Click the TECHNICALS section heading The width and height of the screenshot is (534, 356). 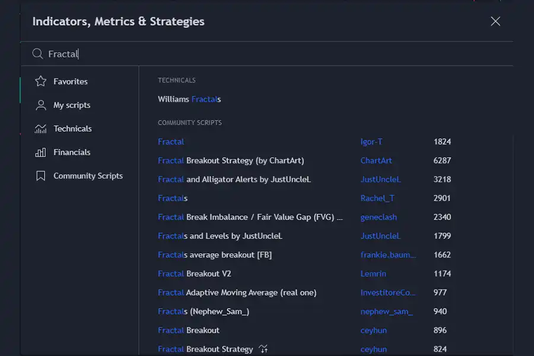[176, 80]
